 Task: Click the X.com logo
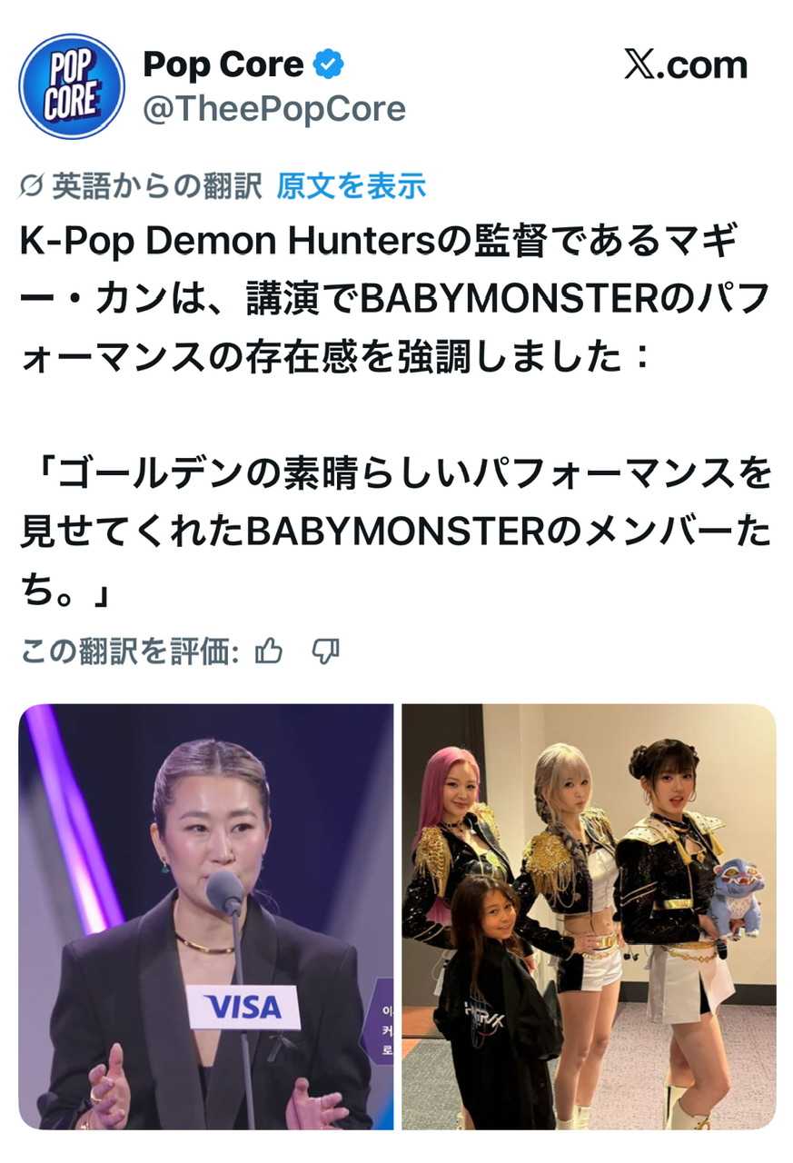tap(686, 65)
